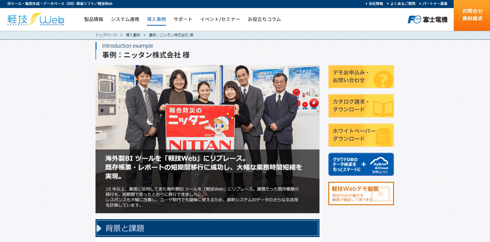Screen dimensions: 490x242
Task: Click the arrow before 背景と課題 heading
Action: 99,228
